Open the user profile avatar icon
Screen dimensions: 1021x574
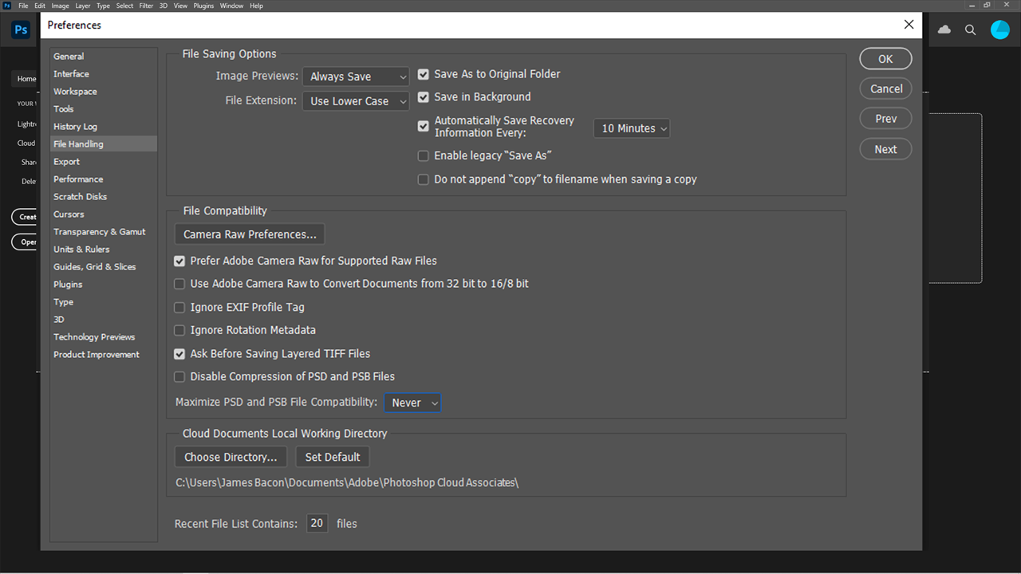[999, 29]
